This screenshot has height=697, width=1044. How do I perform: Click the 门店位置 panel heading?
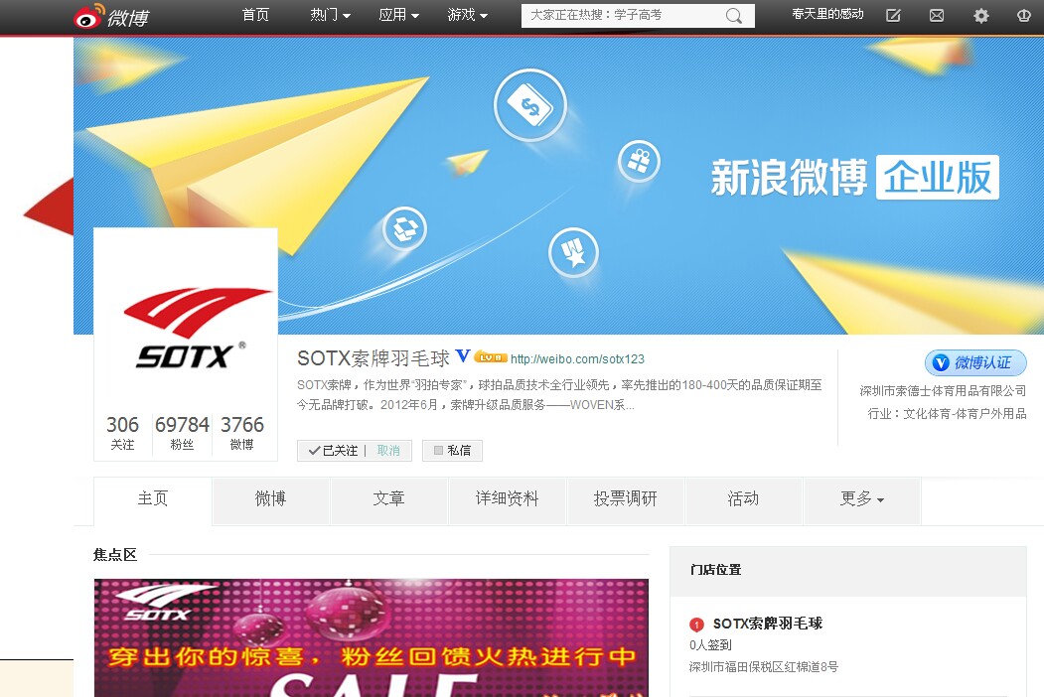[716, 570]
